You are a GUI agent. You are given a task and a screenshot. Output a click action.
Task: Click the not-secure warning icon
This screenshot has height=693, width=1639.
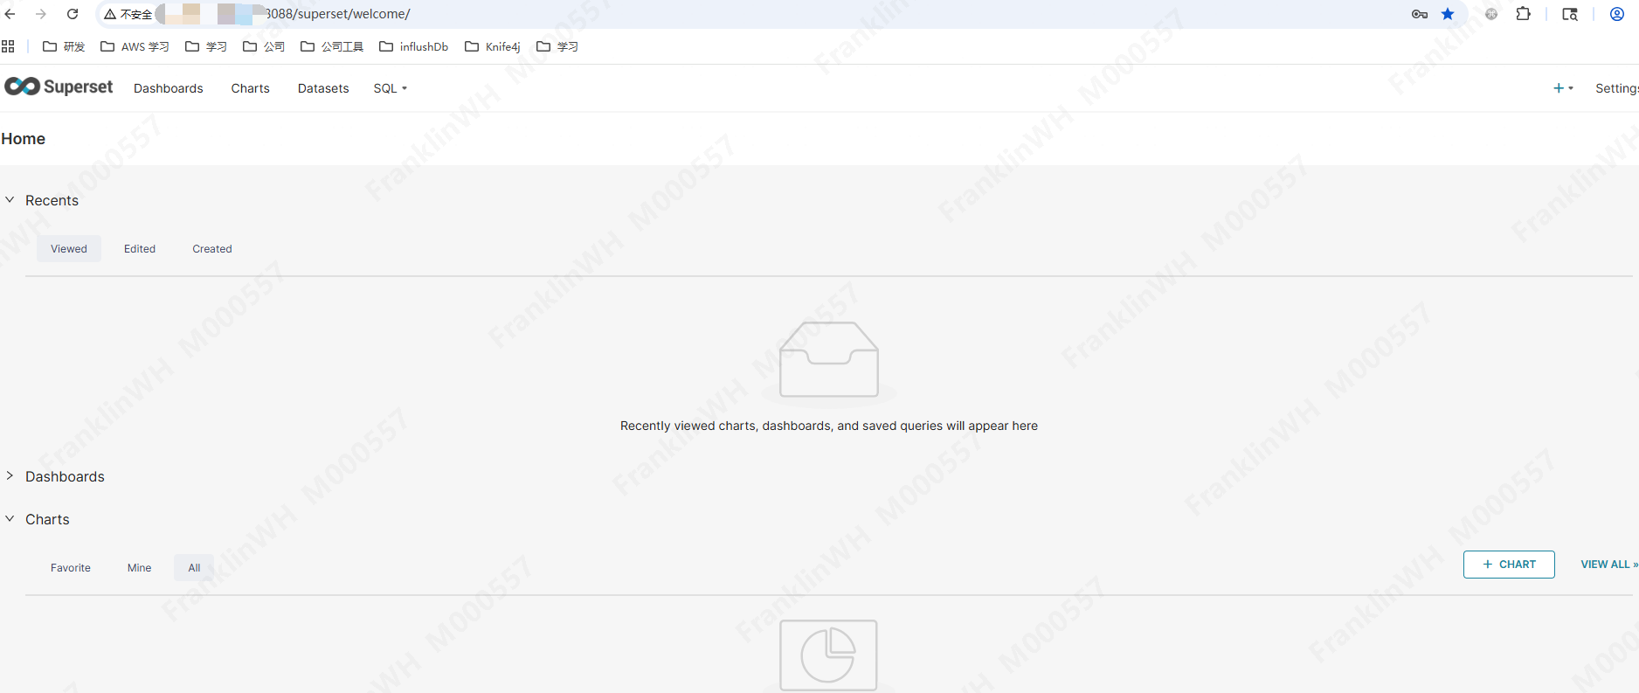(x=110, y=14)
